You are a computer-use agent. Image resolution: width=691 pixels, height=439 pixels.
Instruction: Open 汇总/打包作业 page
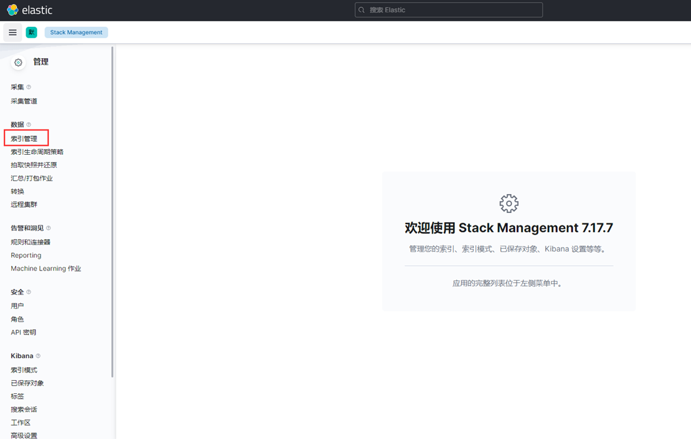[x=32, y=178]
